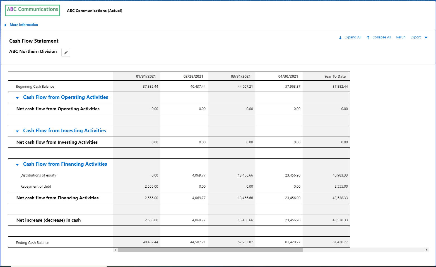Image resolution: width=436 pixels, height=267 pixels.
Task: Click the Rerun link
Action: pos(401,37)
